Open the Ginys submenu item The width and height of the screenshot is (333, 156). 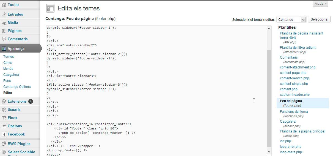tap(7, 63)
